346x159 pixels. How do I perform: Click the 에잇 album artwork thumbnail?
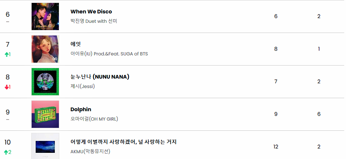point(45,49)
